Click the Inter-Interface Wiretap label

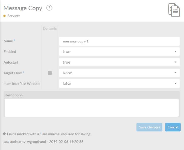(x=22, y=84)
